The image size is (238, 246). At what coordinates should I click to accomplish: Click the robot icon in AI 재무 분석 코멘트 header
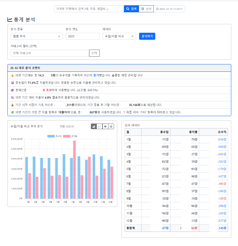click(x=12, y=68)
